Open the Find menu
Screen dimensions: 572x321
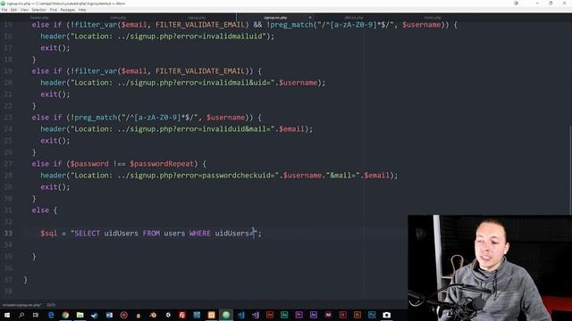pyautogui.click(x=54, y=10)
